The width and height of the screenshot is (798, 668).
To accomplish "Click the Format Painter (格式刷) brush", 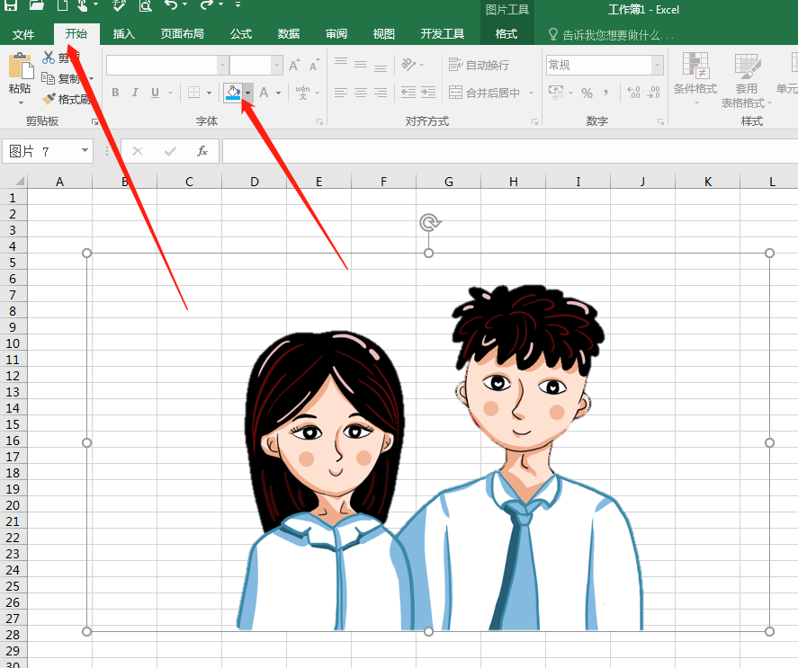I will point(49,99).
